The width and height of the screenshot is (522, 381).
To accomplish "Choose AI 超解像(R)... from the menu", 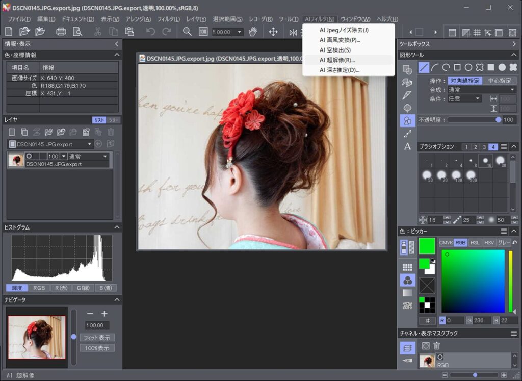I will click(x=337, y=60).
